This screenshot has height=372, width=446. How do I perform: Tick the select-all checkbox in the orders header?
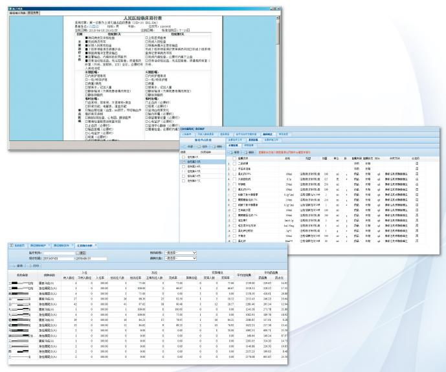(x=234, y=159)
